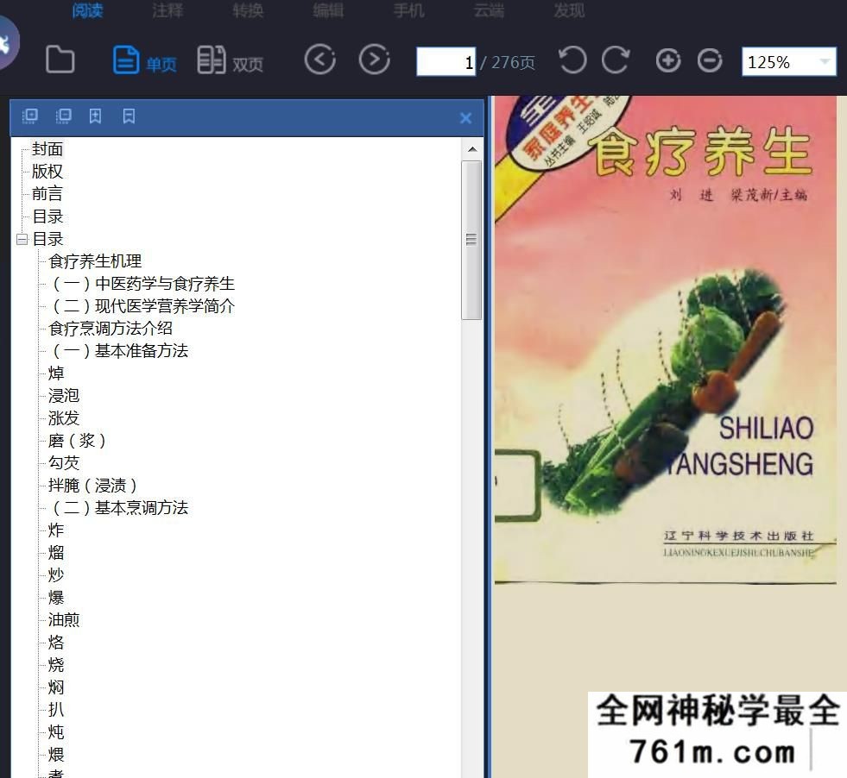The width and height of the screenshot is (847, 778).
Task: Go to next page arrow
Action: [x=375, y=60]
